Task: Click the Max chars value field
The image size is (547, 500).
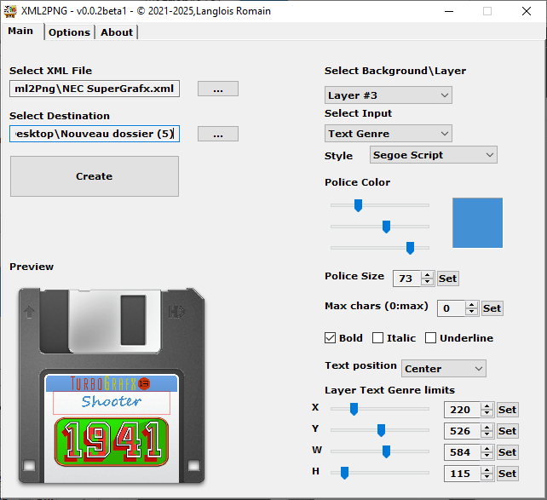Action: click(x=451, y=308)
